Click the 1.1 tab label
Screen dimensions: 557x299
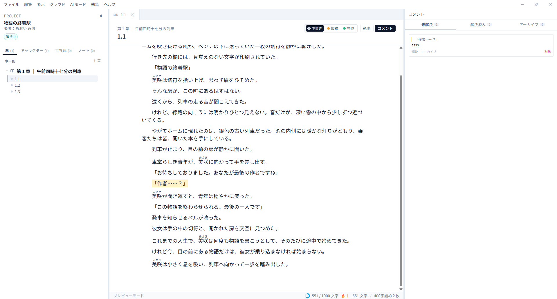[123, 15]
